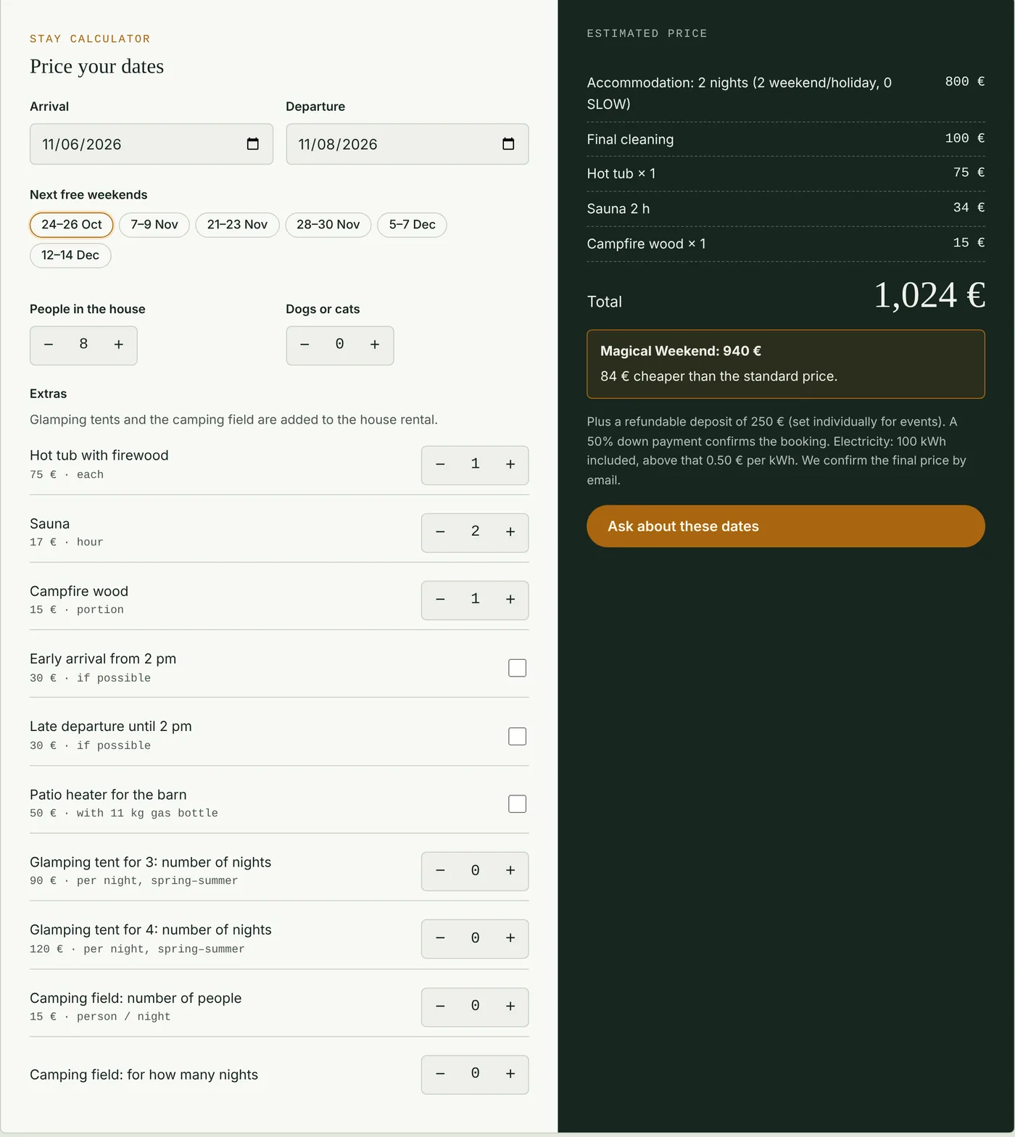This screenshot has height=1137, width=1015.
Task: Increase Camping field number of people
Action: (x=510, y=1006)
